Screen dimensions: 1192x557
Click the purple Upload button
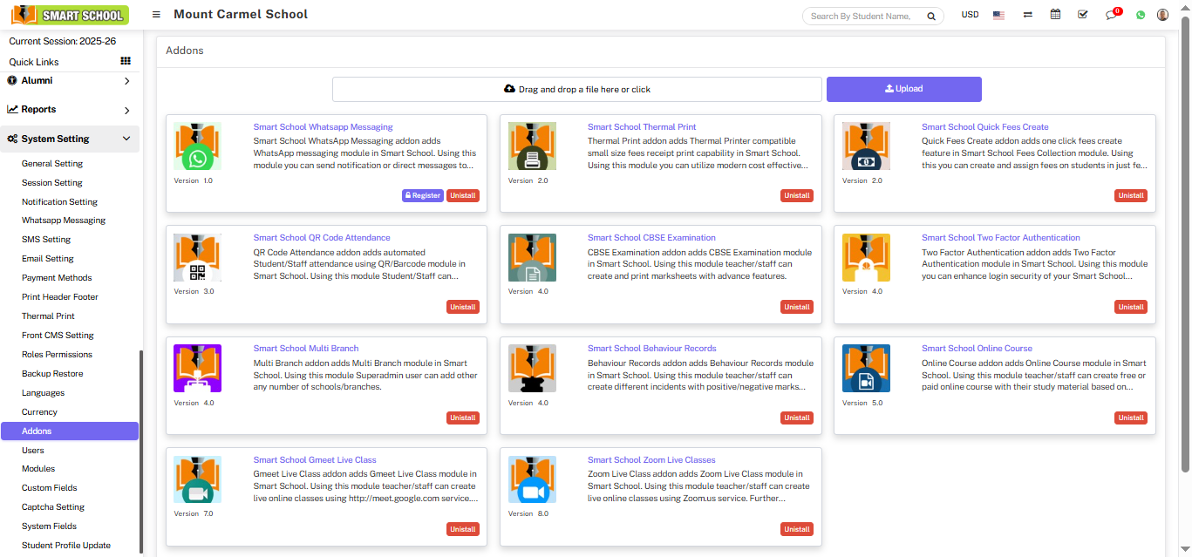(903, 89)
